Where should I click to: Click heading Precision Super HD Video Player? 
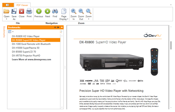pyautogui.click(x=111, y=91)
